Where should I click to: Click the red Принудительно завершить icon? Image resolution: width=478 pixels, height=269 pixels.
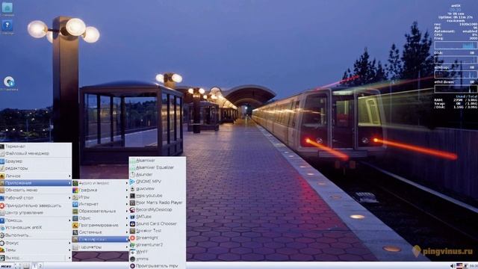1,205
